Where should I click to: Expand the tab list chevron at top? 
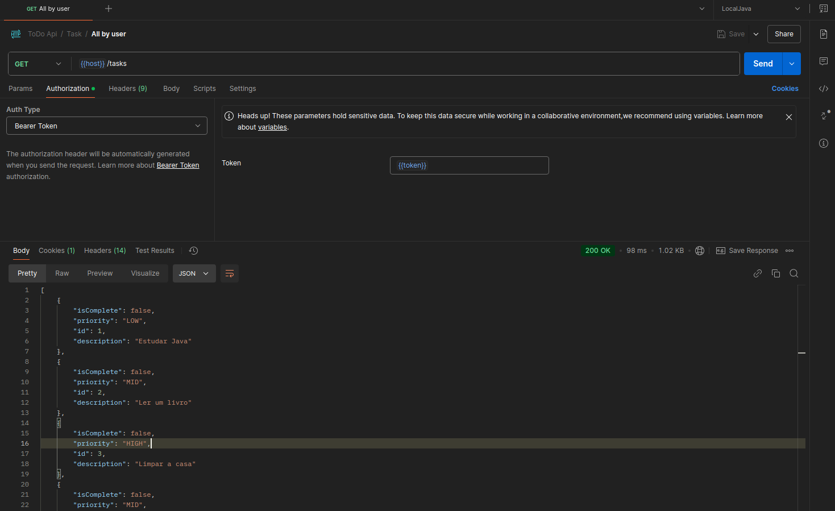702,9
